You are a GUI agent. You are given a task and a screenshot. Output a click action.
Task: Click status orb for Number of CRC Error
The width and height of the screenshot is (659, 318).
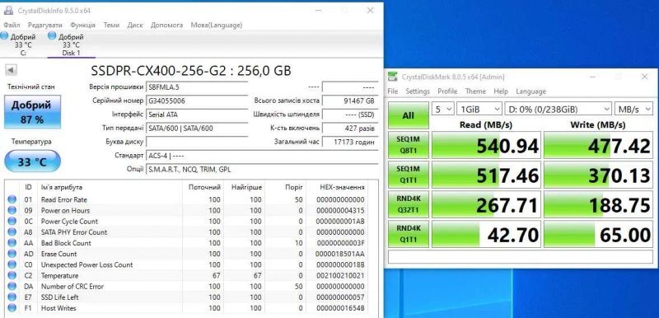12,286
